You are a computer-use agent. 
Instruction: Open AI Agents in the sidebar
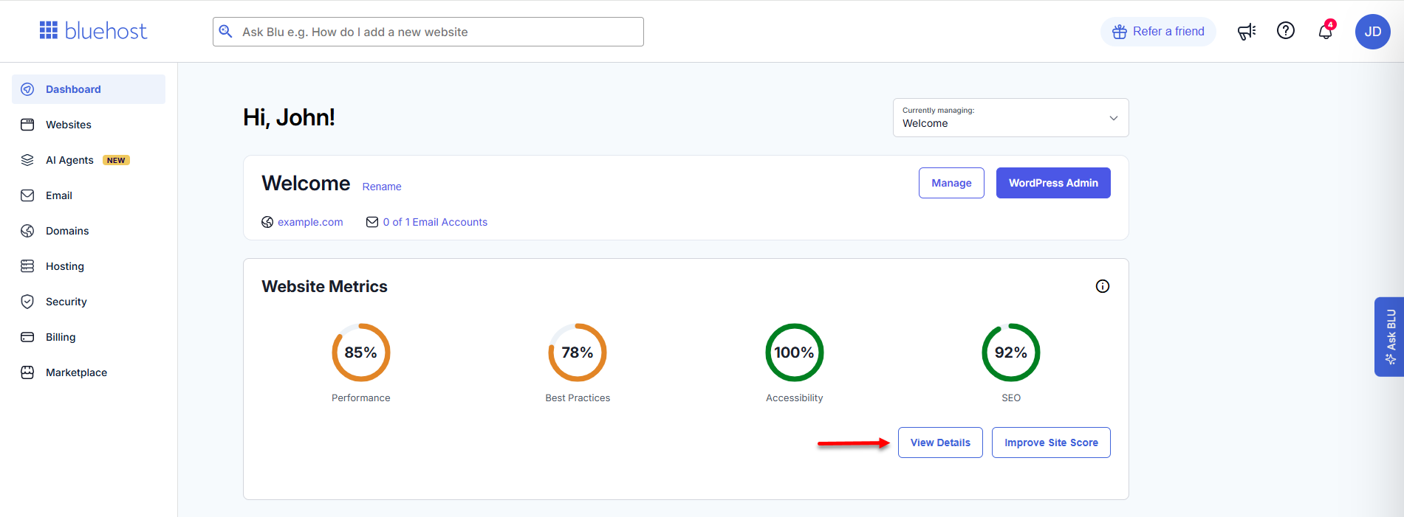tap(89, 160)
